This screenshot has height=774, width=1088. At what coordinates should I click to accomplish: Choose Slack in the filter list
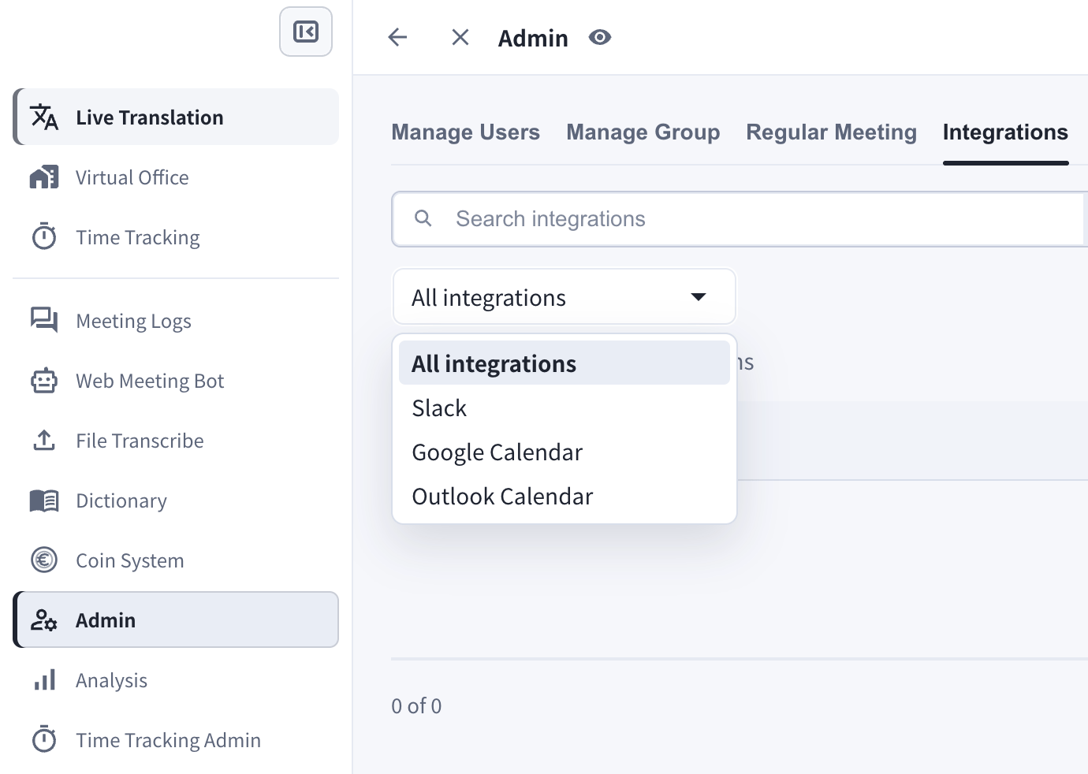click(564, 407)
